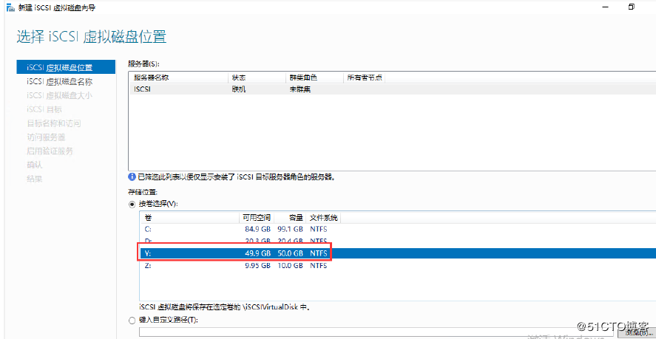The image size is (656, 339).
Task: Choose the 键入自定义路径 radio button
Action: (x=132, y=321)
